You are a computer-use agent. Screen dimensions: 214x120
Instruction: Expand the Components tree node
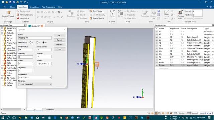[2, 28]
